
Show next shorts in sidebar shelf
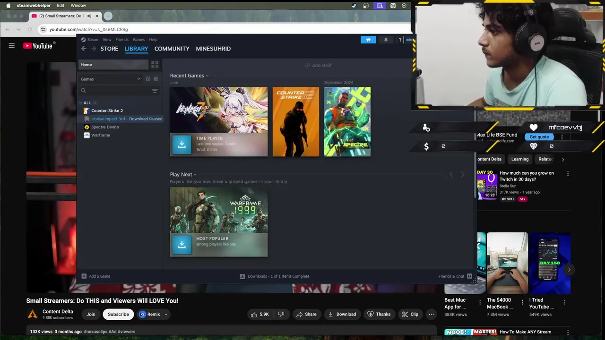569,270
